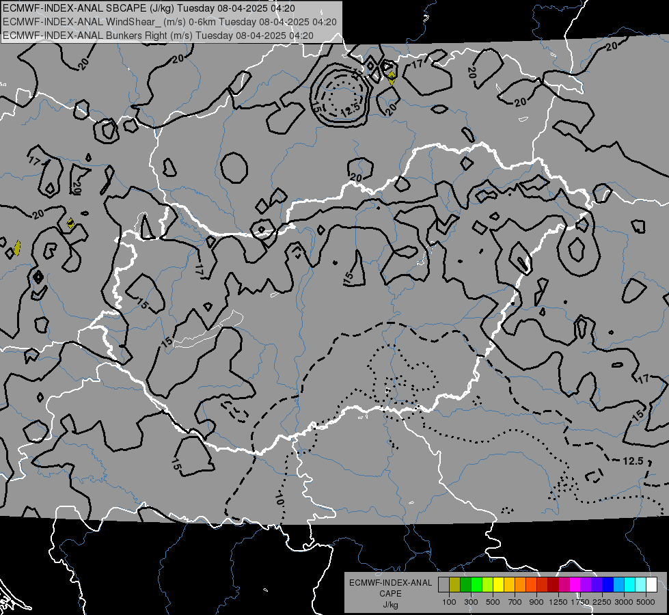Pick the pure yellow CAPE legend swatch
Viewport: 669px width, 615px height.
pos(498,585)
